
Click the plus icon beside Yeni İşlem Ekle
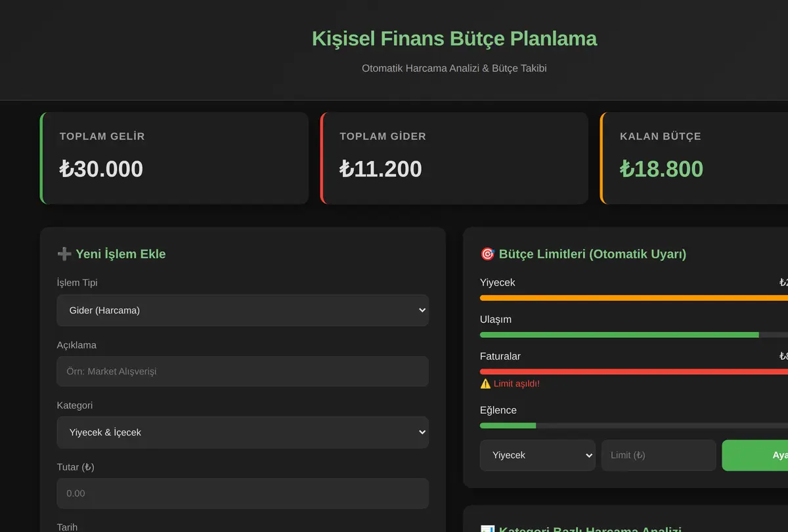click(64, 254)
